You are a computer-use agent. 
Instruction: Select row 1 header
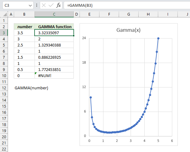click(4, 20)
